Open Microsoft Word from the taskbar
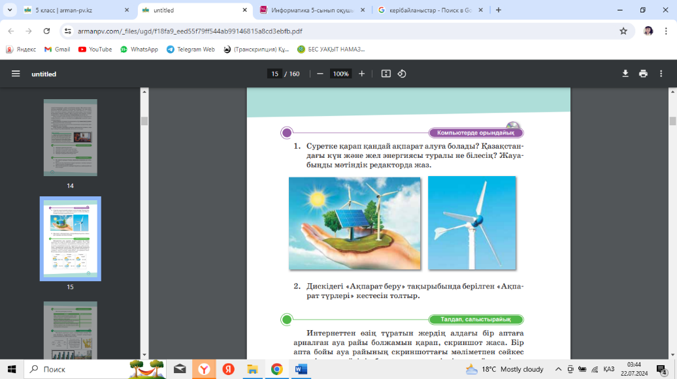 pyautogui.click(x=301, y=369)
